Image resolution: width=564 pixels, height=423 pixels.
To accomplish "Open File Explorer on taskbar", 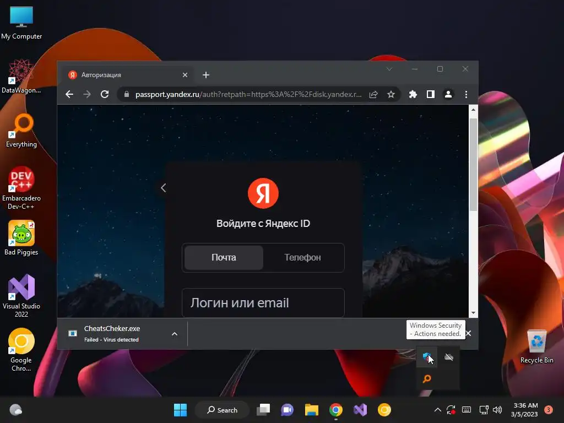I will click(312, 410).
